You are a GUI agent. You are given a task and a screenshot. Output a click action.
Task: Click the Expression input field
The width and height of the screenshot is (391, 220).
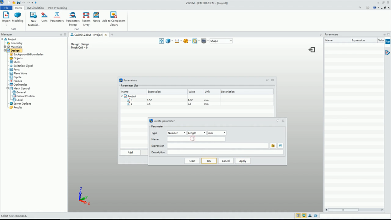[x=218, y=146]
